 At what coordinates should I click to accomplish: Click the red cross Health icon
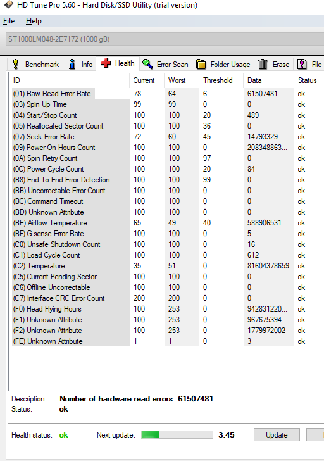point(106,63)
